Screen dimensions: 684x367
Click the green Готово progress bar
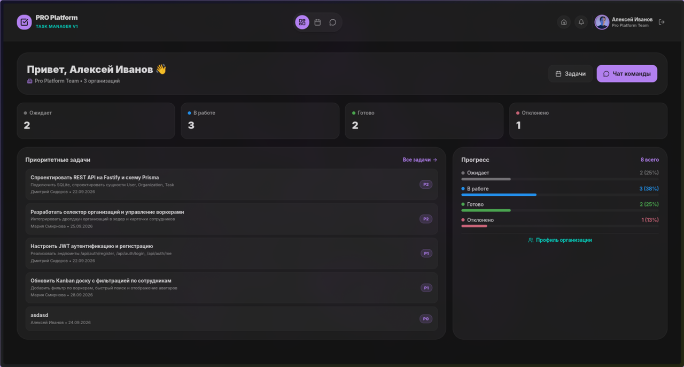click(x=486, y=210)
